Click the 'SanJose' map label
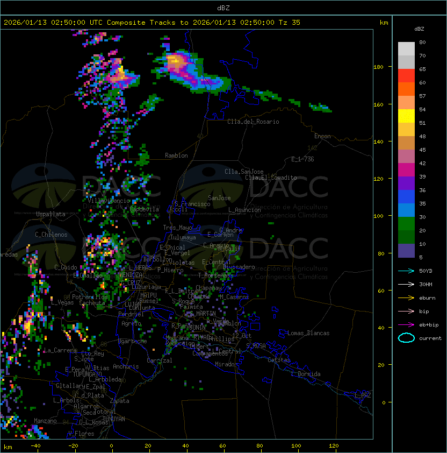Viewport: 447px width, 453px height. [x=219, y=198]
